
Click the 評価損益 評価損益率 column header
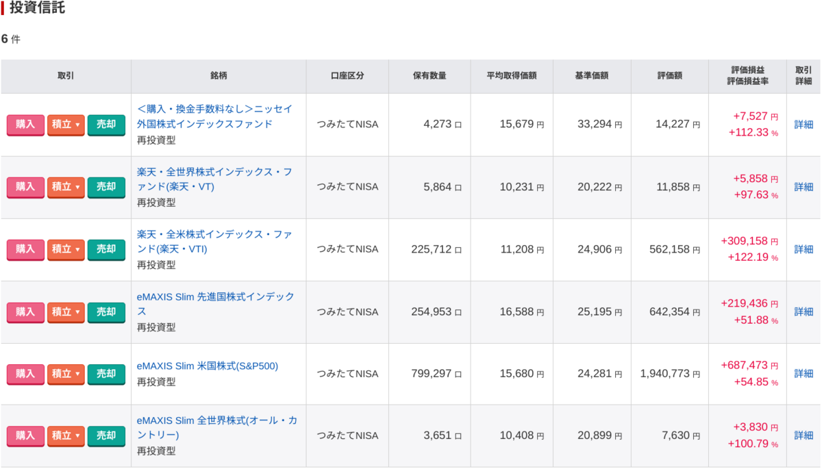(x=748, y=76)
